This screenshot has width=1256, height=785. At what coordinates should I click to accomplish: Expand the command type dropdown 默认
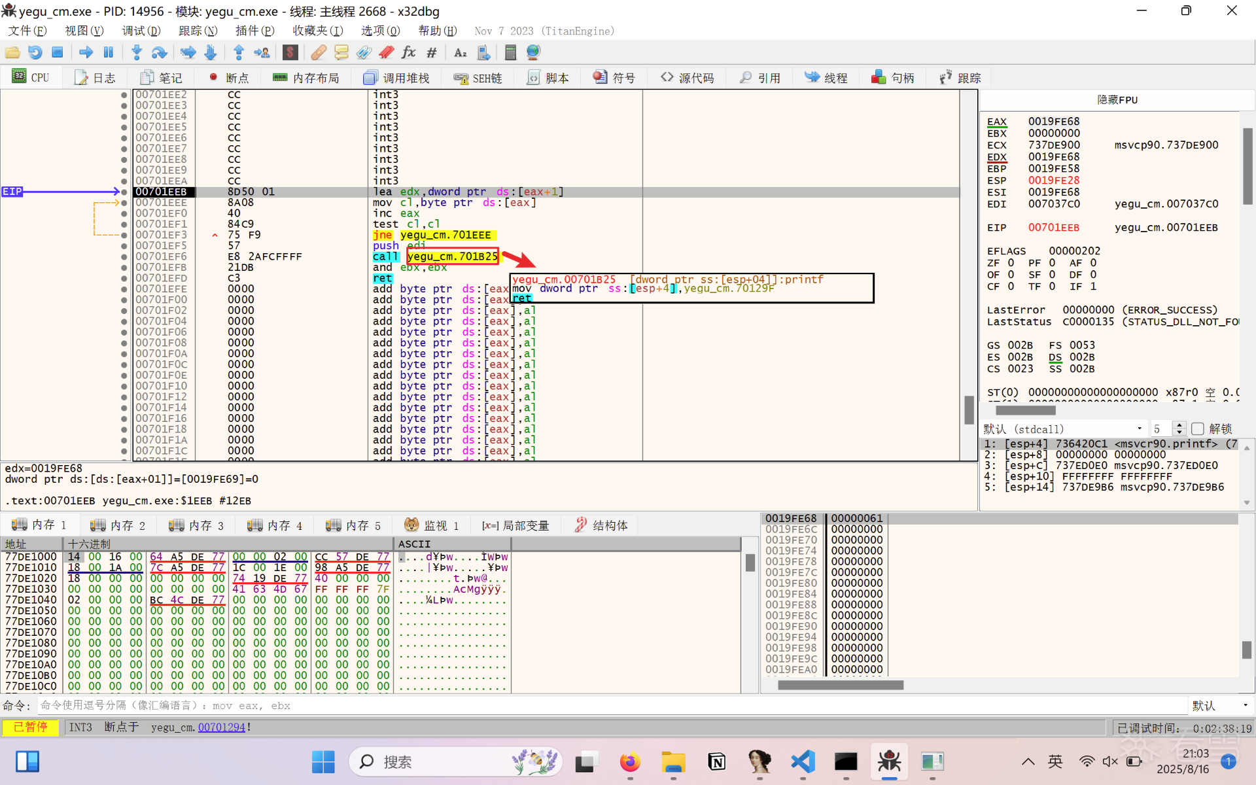[x=1220, y=705]
